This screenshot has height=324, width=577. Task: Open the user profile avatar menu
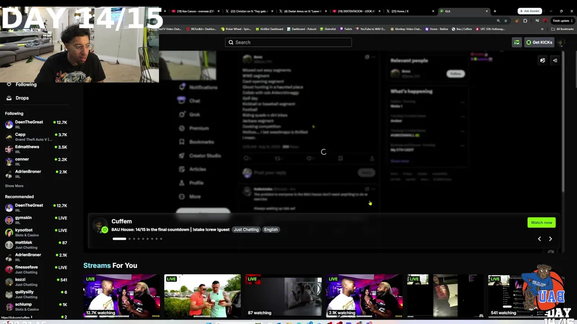561,42
